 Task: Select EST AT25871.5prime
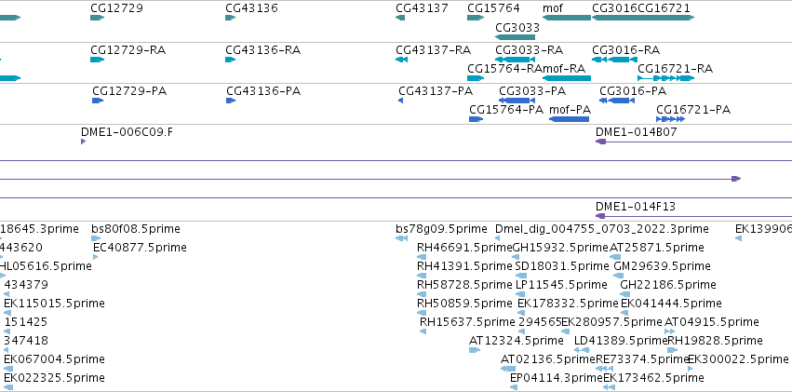coord(657,248)
